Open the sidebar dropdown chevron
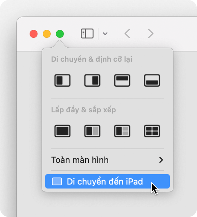Viewport: 197px width, 217px height. (105, 34)
